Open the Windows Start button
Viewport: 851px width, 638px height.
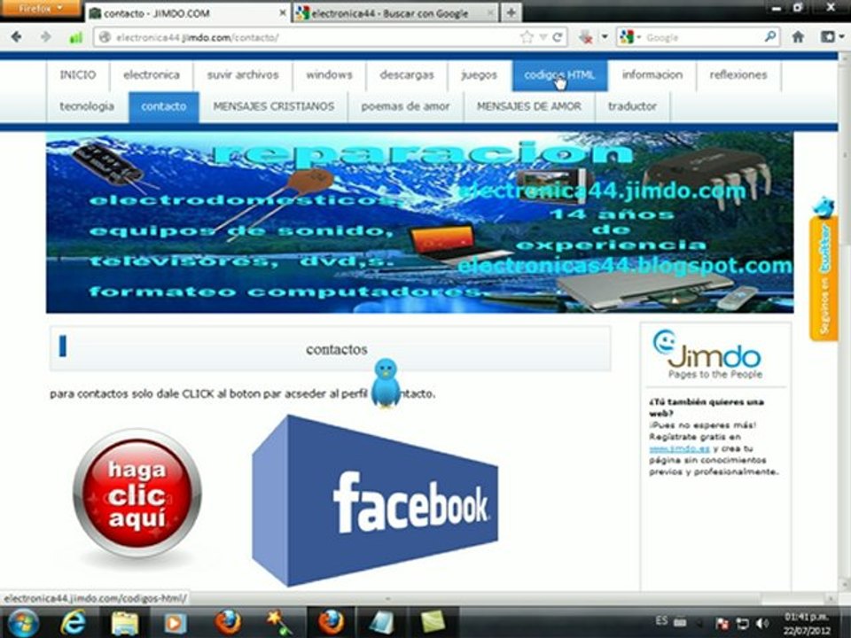21,622
